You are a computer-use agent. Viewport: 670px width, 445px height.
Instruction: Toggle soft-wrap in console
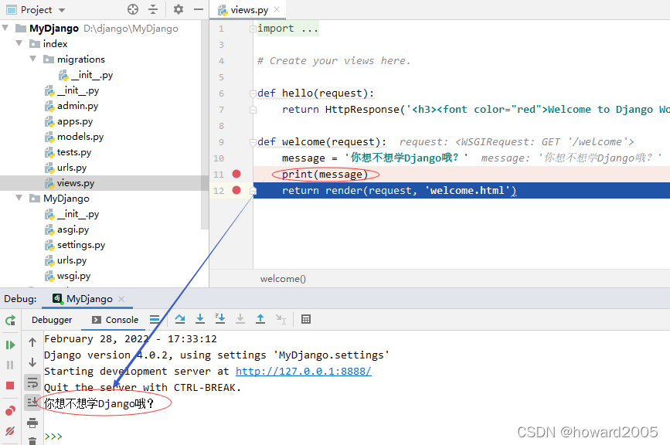32,382
